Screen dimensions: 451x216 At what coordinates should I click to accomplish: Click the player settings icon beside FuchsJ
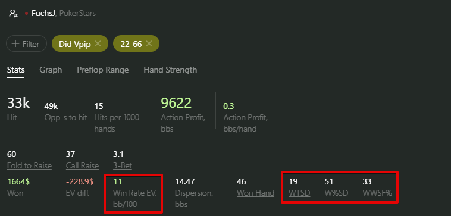[13, 13]
